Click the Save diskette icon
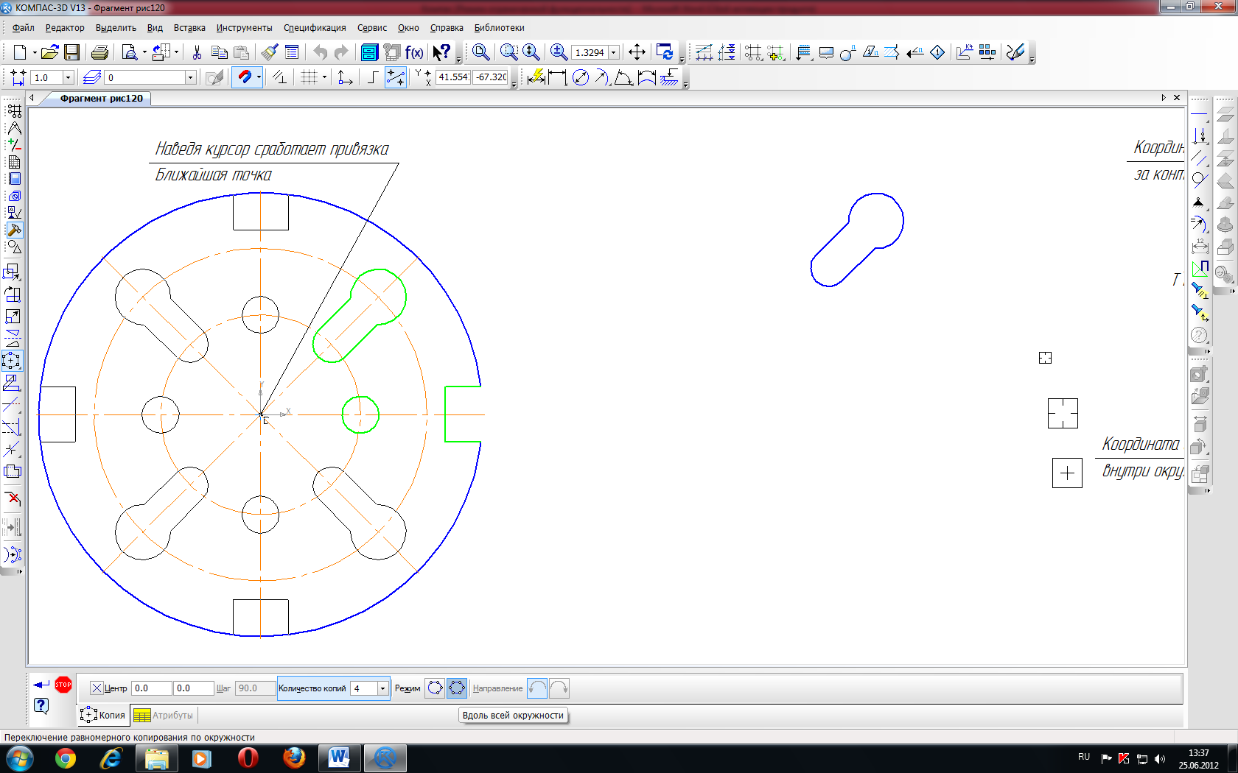 click(71, 52)
